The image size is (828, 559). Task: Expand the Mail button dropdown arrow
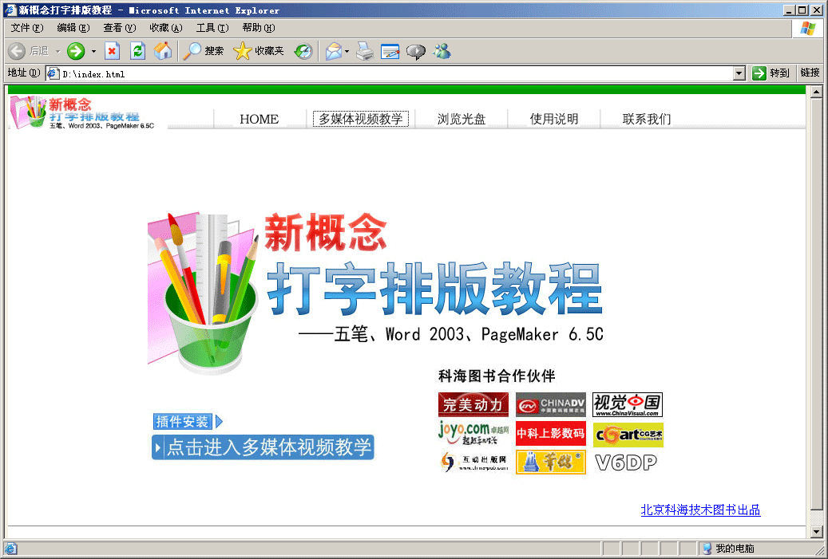click(x=347, y=51)
